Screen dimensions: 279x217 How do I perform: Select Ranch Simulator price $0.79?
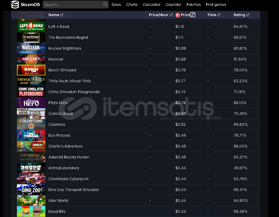click(x=180, y=70)
